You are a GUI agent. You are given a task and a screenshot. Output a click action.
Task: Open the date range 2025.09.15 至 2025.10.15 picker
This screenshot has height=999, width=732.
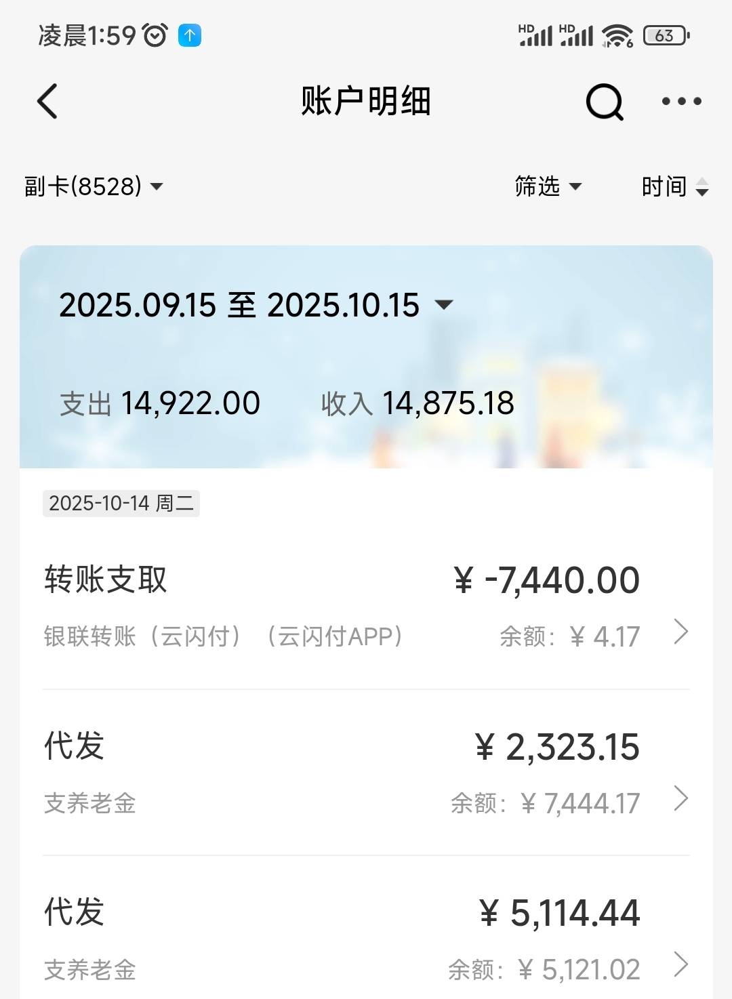(x=256, y=305)
